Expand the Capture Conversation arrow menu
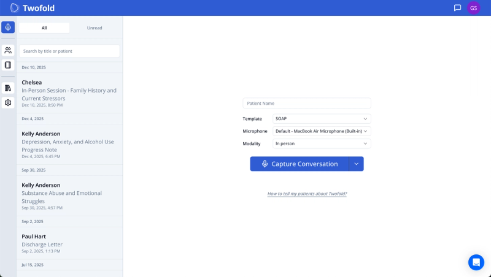This screenshot has width=491, height=277. [x=357, y=164]
